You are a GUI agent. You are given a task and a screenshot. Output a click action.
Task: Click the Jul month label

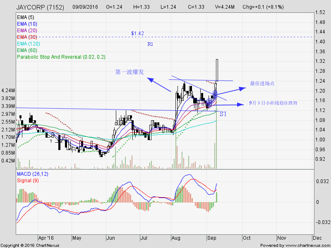click(x=144, y=238)
